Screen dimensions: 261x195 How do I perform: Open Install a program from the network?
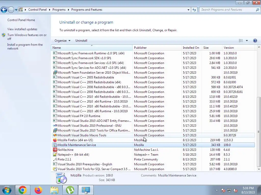[25, 46]
